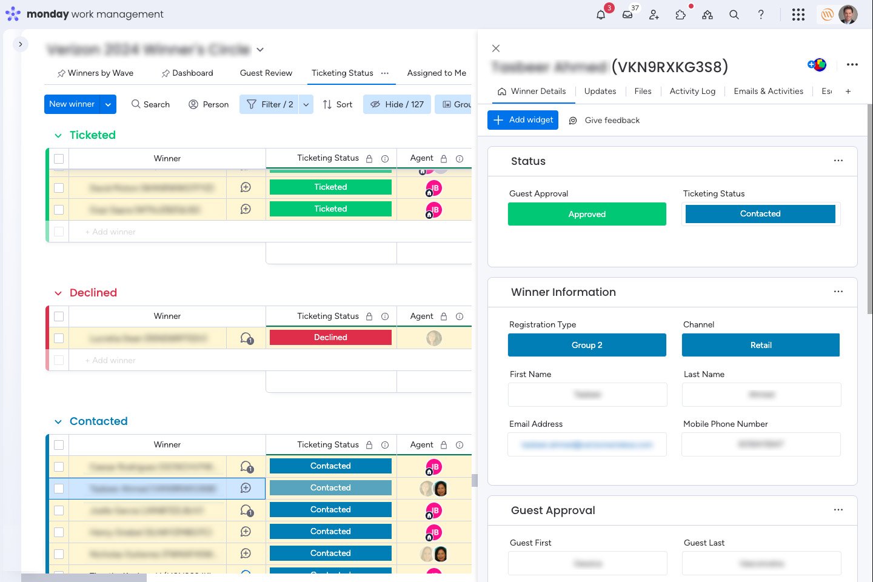Click Add winner row in Declined group
873x582 pixels.
click(110, 360)
